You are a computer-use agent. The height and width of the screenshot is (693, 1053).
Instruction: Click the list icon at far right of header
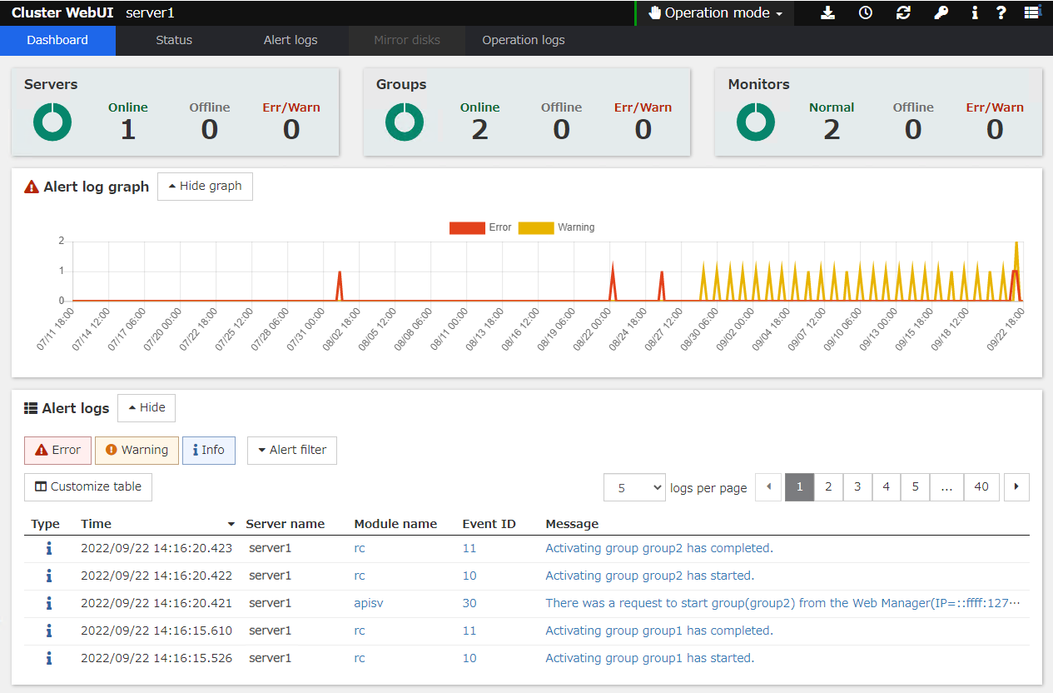point(1032,12)
